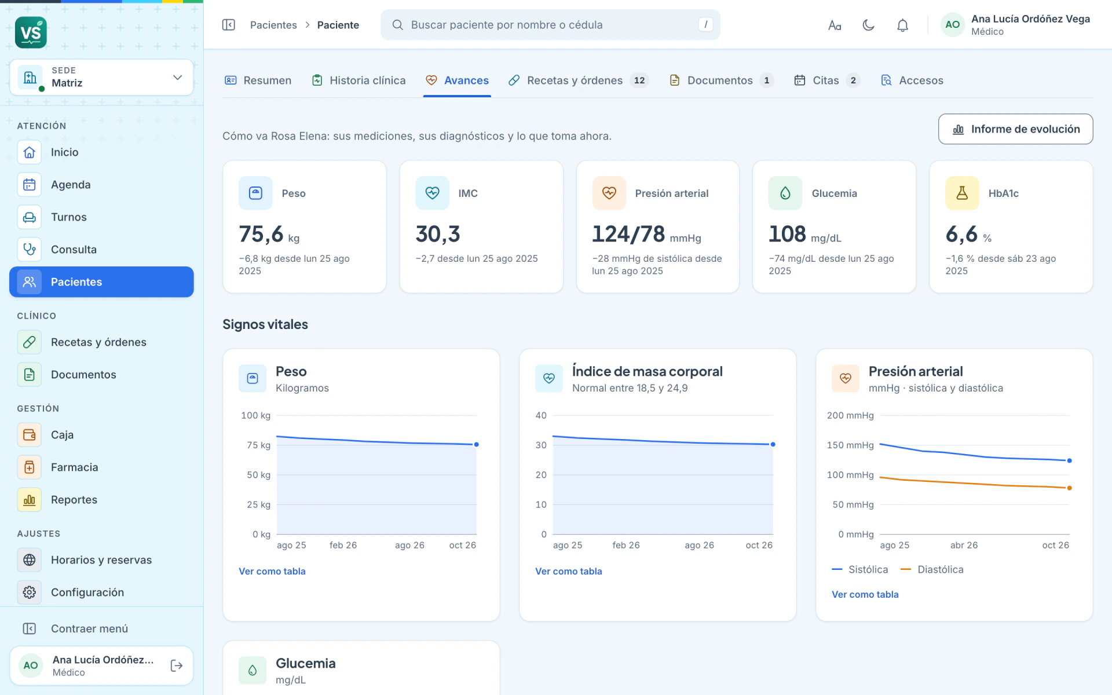The height and width of the screenshot is (695, 1112).
Task: Open Reportes in sidebar
Action: point(101,500)
